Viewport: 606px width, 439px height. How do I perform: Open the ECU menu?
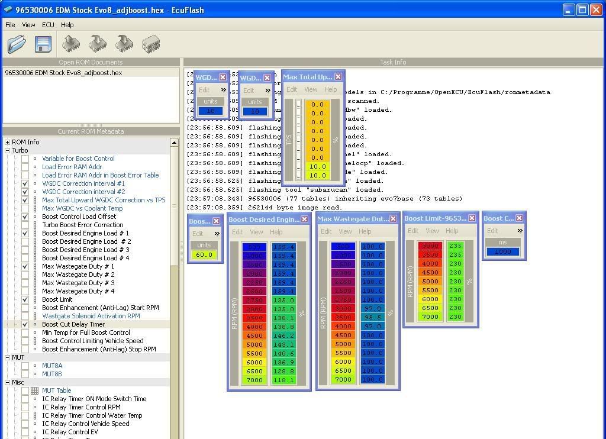(x=48, y=25)
